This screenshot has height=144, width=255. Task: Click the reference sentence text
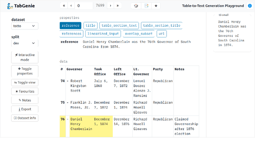point(137,44)
